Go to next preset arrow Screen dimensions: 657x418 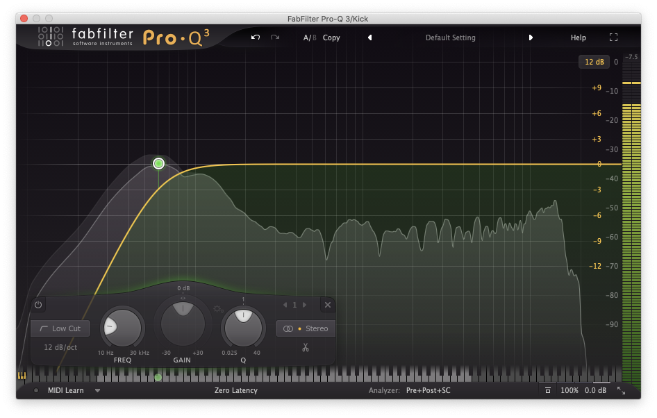(x=531, y=37)
